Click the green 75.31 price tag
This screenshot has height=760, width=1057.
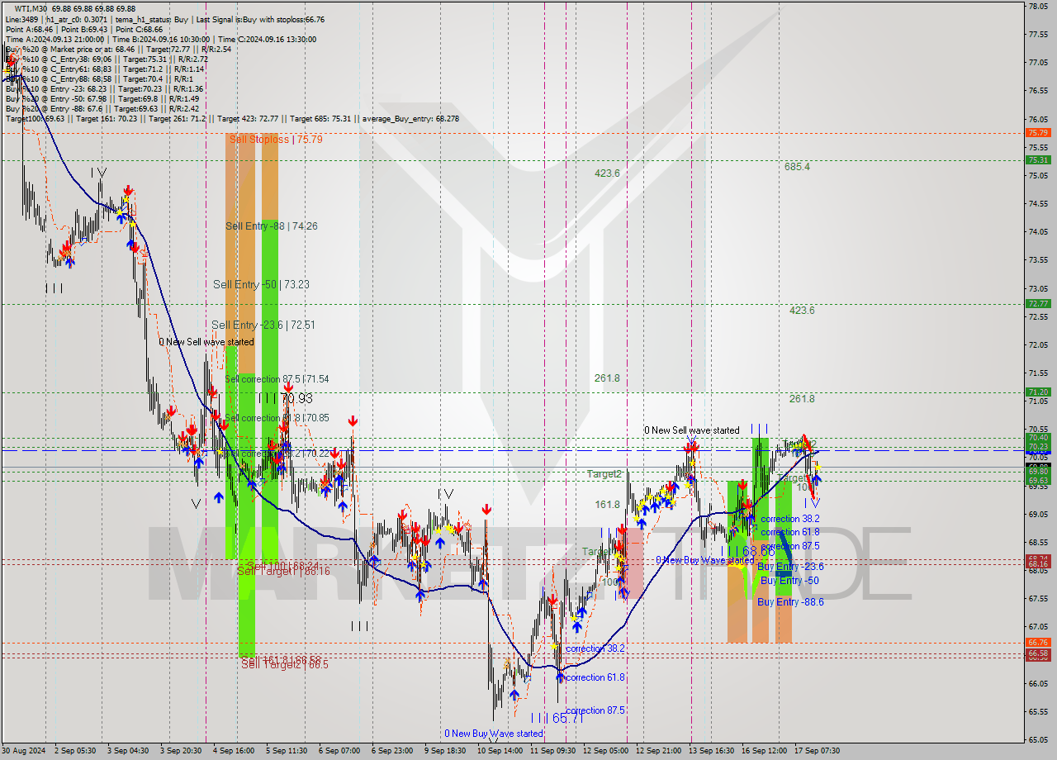[x=1038, y=160]
